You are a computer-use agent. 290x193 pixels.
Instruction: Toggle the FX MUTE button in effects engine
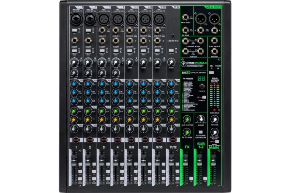coord(204,97)
